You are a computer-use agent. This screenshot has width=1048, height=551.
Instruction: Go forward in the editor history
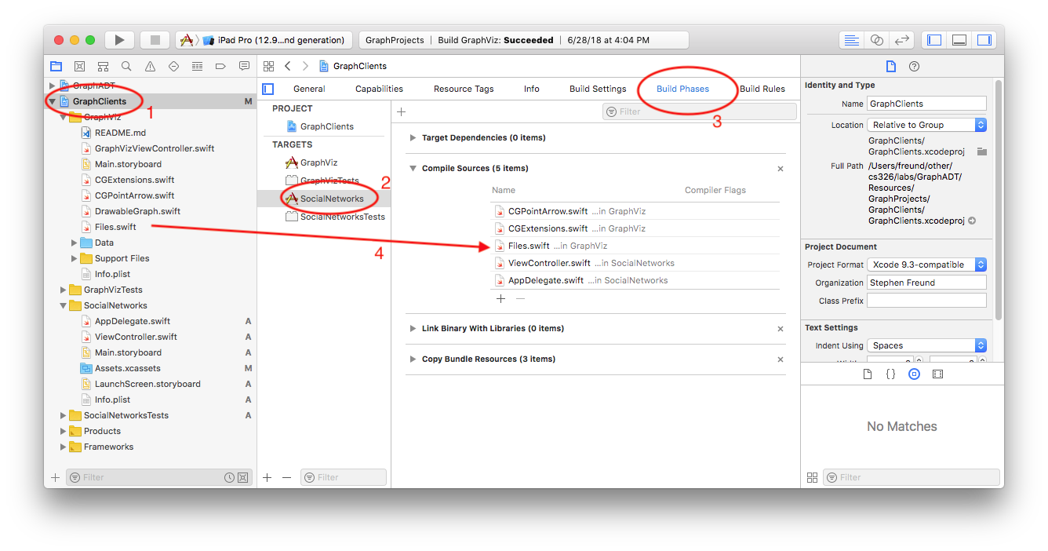coord(305,66)
